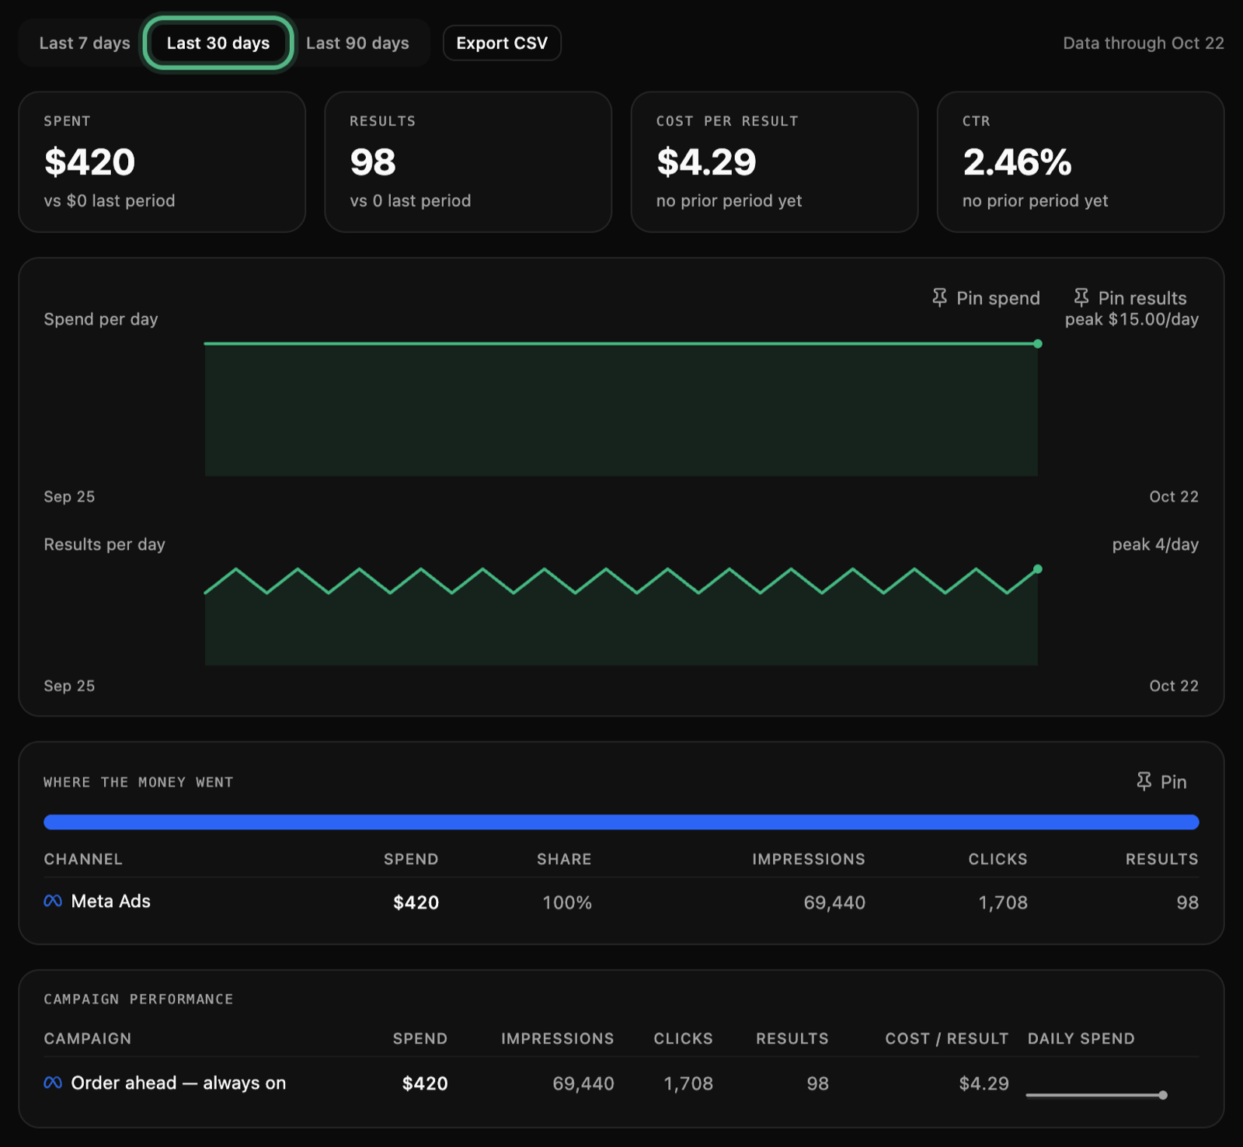Screen dimensions: 1243x1147
Task: Click the DAILY SPEND column header
Action: point(1081,1038)
